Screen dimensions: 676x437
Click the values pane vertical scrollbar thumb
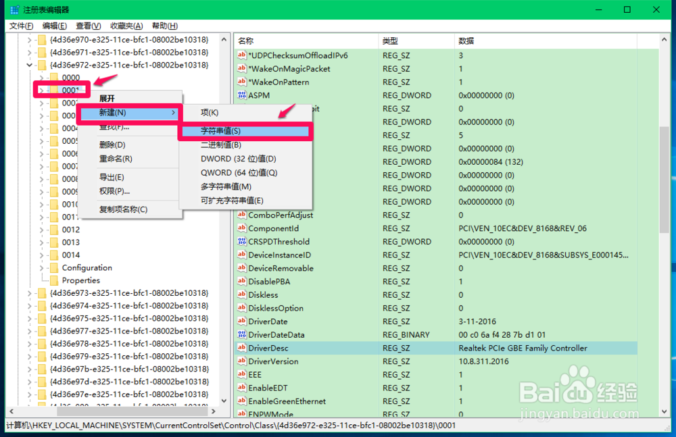coord(664,180)
